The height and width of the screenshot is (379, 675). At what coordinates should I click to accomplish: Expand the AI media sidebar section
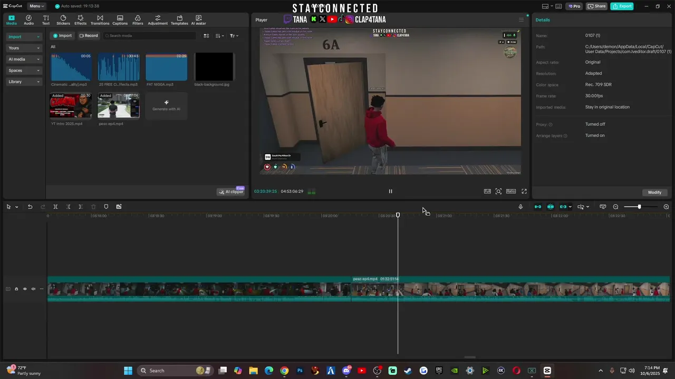pyautogui.click(x=24, y=59)
